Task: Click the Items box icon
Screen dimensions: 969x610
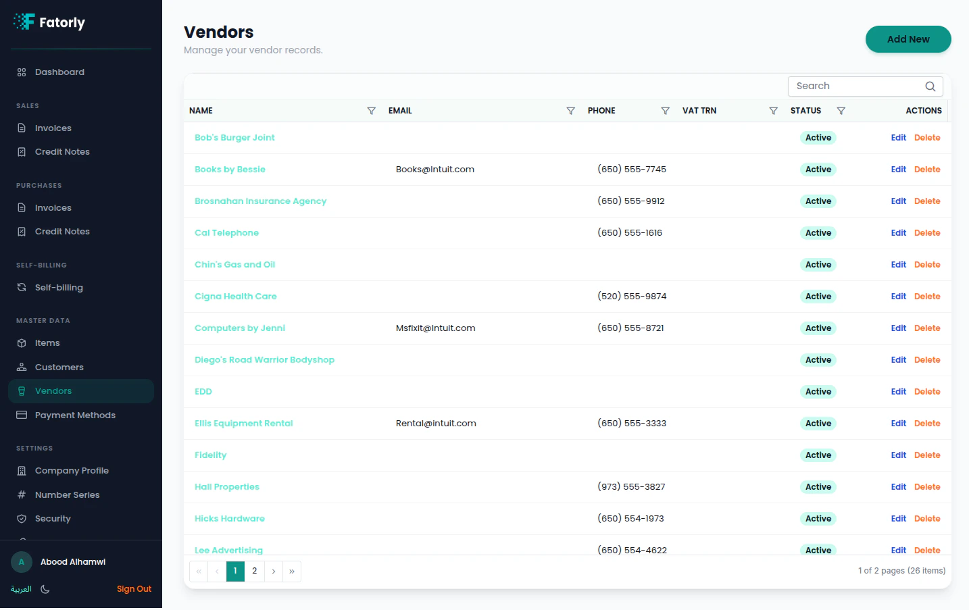Action: pos(22,343)
